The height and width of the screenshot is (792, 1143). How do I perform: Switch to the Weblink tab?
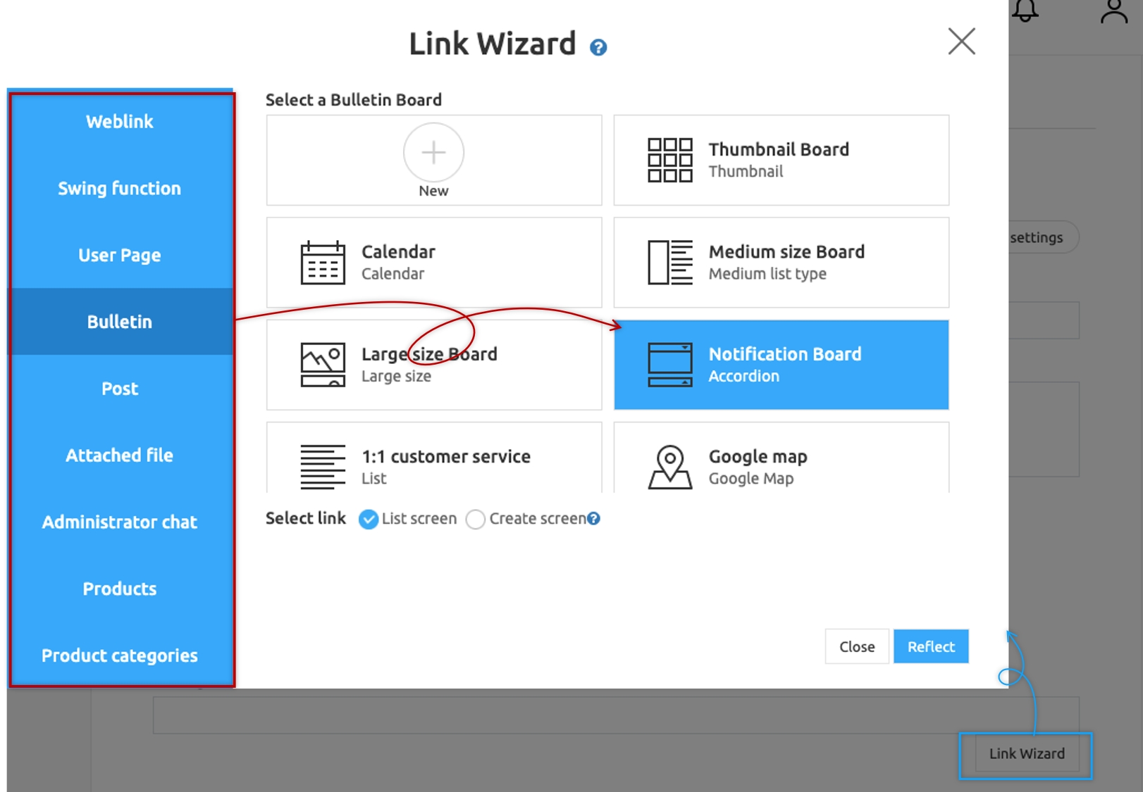(120, 122)
